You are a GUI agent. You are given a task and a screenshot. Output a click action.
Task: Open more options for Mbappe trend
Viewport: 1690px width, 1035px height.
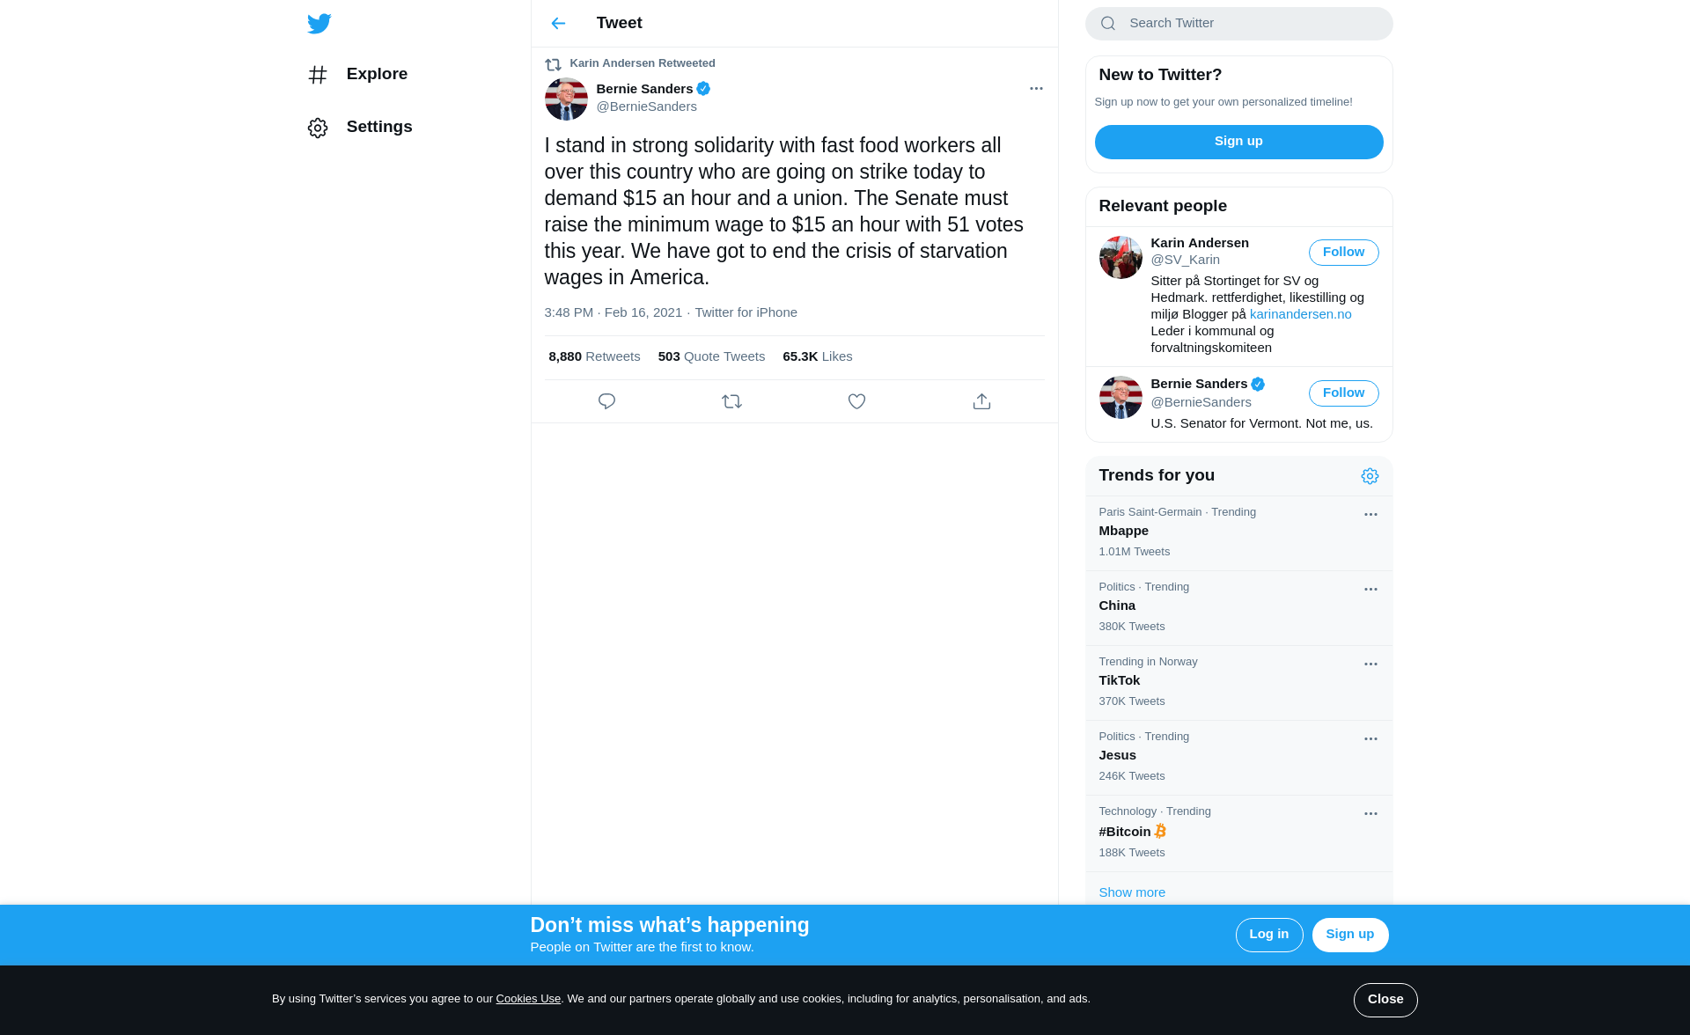[x=1370, y=515]
